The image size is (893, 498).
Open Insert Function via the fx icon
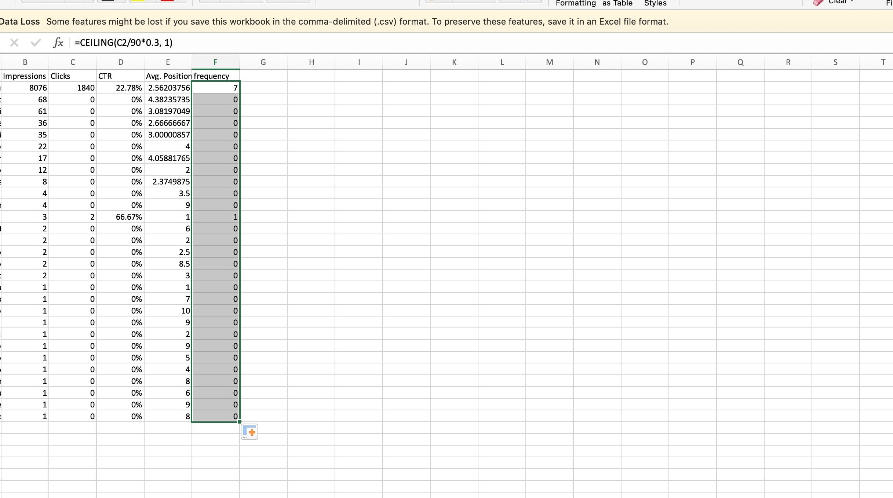[58, 43]
